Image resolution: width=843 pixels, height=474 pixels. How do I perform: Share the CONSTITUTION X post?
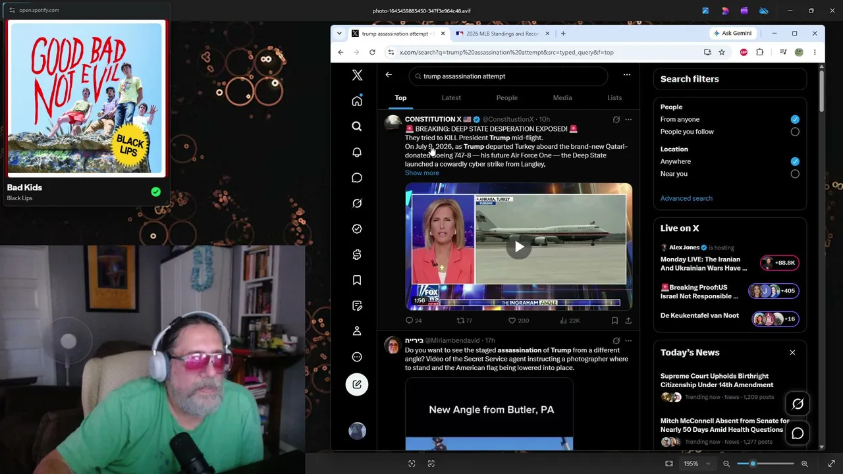(x=628, y=321)
